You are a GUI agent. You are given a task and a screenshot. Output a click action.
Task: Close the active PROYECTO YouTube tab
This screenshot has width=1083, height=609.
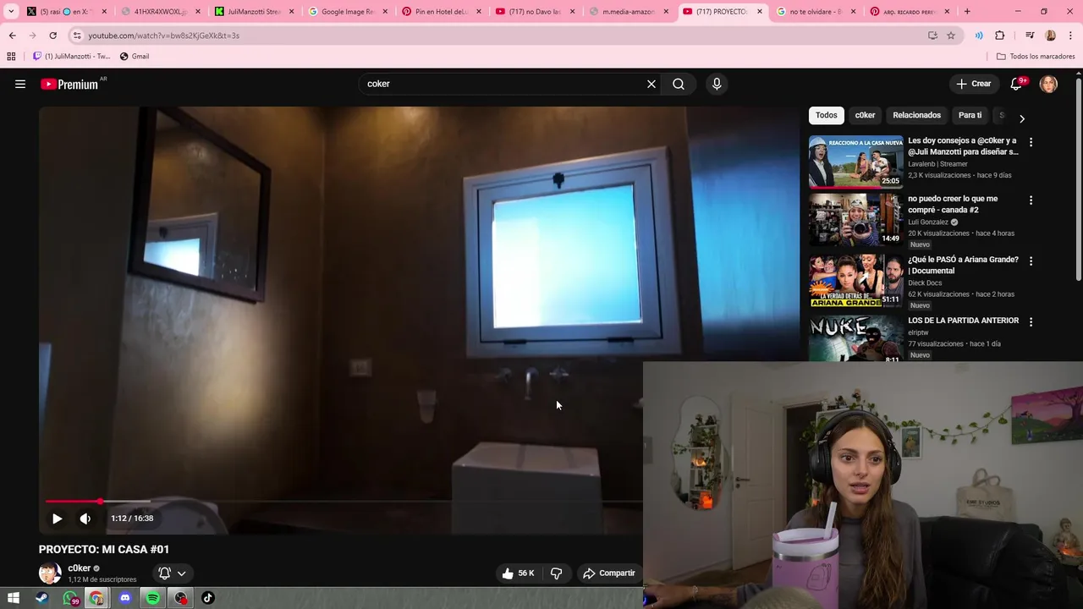click(x=759, y=12)
